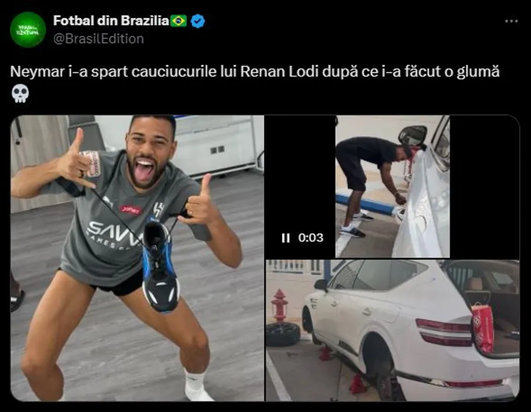The image size is (531, 412).
Task: Open the video of man bending by car
Action: pyautogui.click(x=393, y=187)
